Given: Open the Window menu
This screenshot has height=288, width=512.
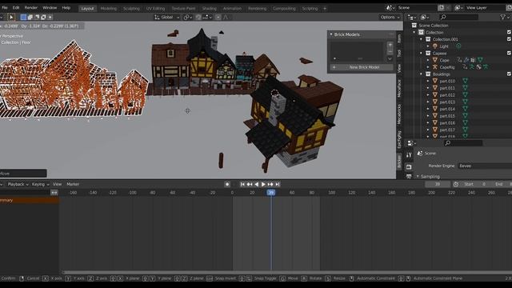Looking at the screenshot, I should [x=50, y=7].
